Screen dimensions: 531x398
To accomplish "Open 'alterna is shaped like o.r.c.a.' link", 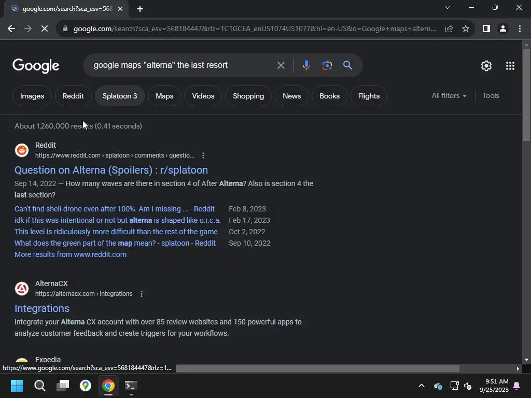I will click(118, 220).
